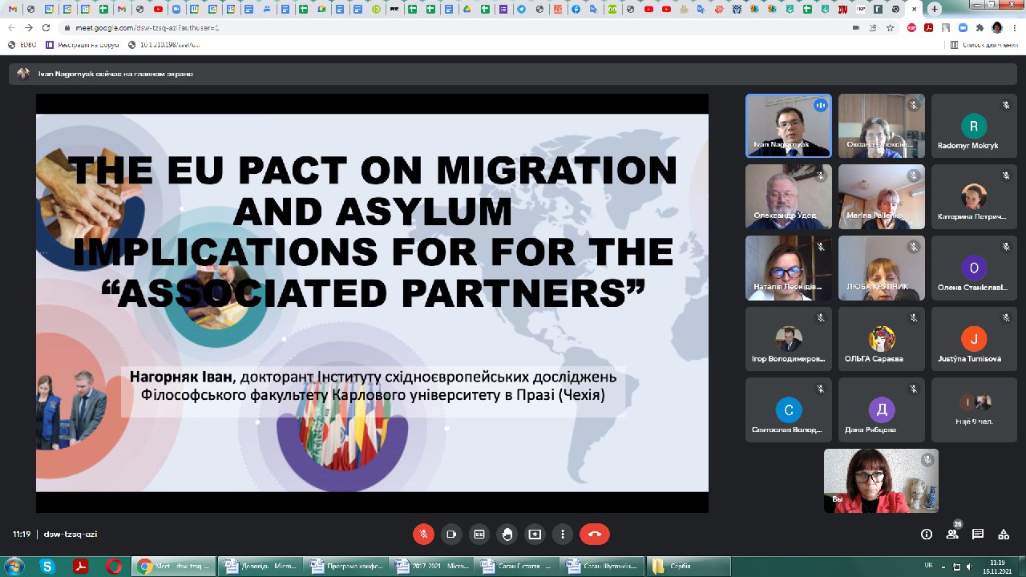
Task: Reload the Google Meet page
Action: coord(47,27)
